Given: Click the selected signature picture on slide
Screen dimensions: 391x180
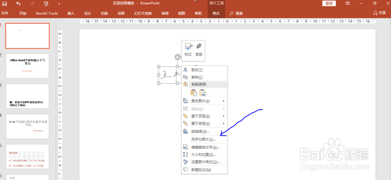Looking at the screenshot, I should [x=170, y=75].
